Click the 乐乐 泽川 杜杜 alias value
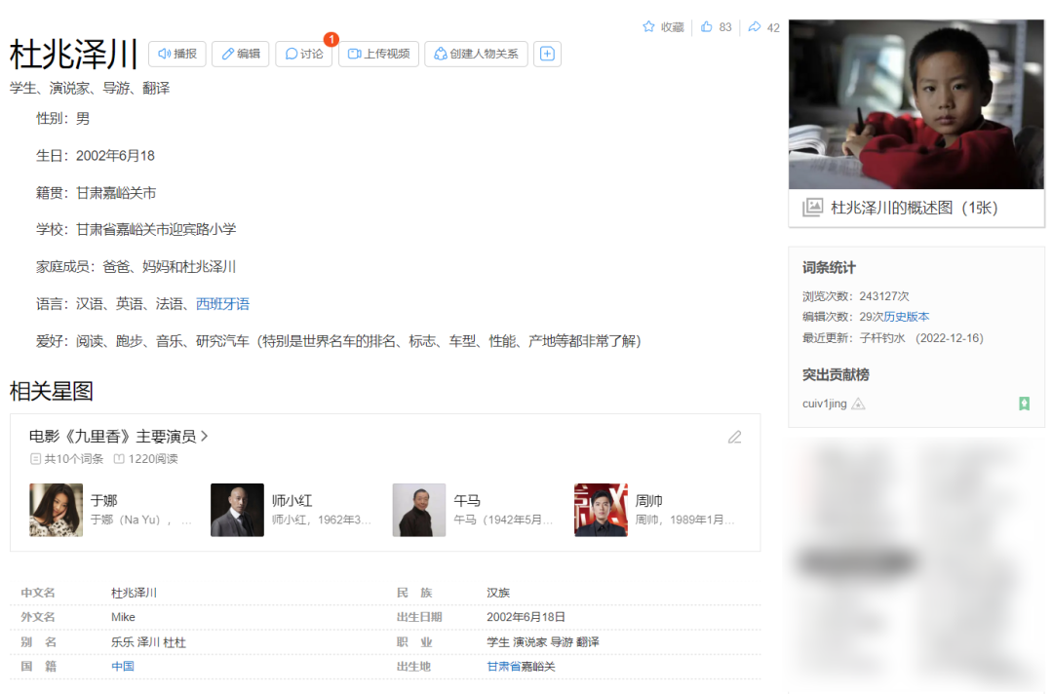 [148, 642]
